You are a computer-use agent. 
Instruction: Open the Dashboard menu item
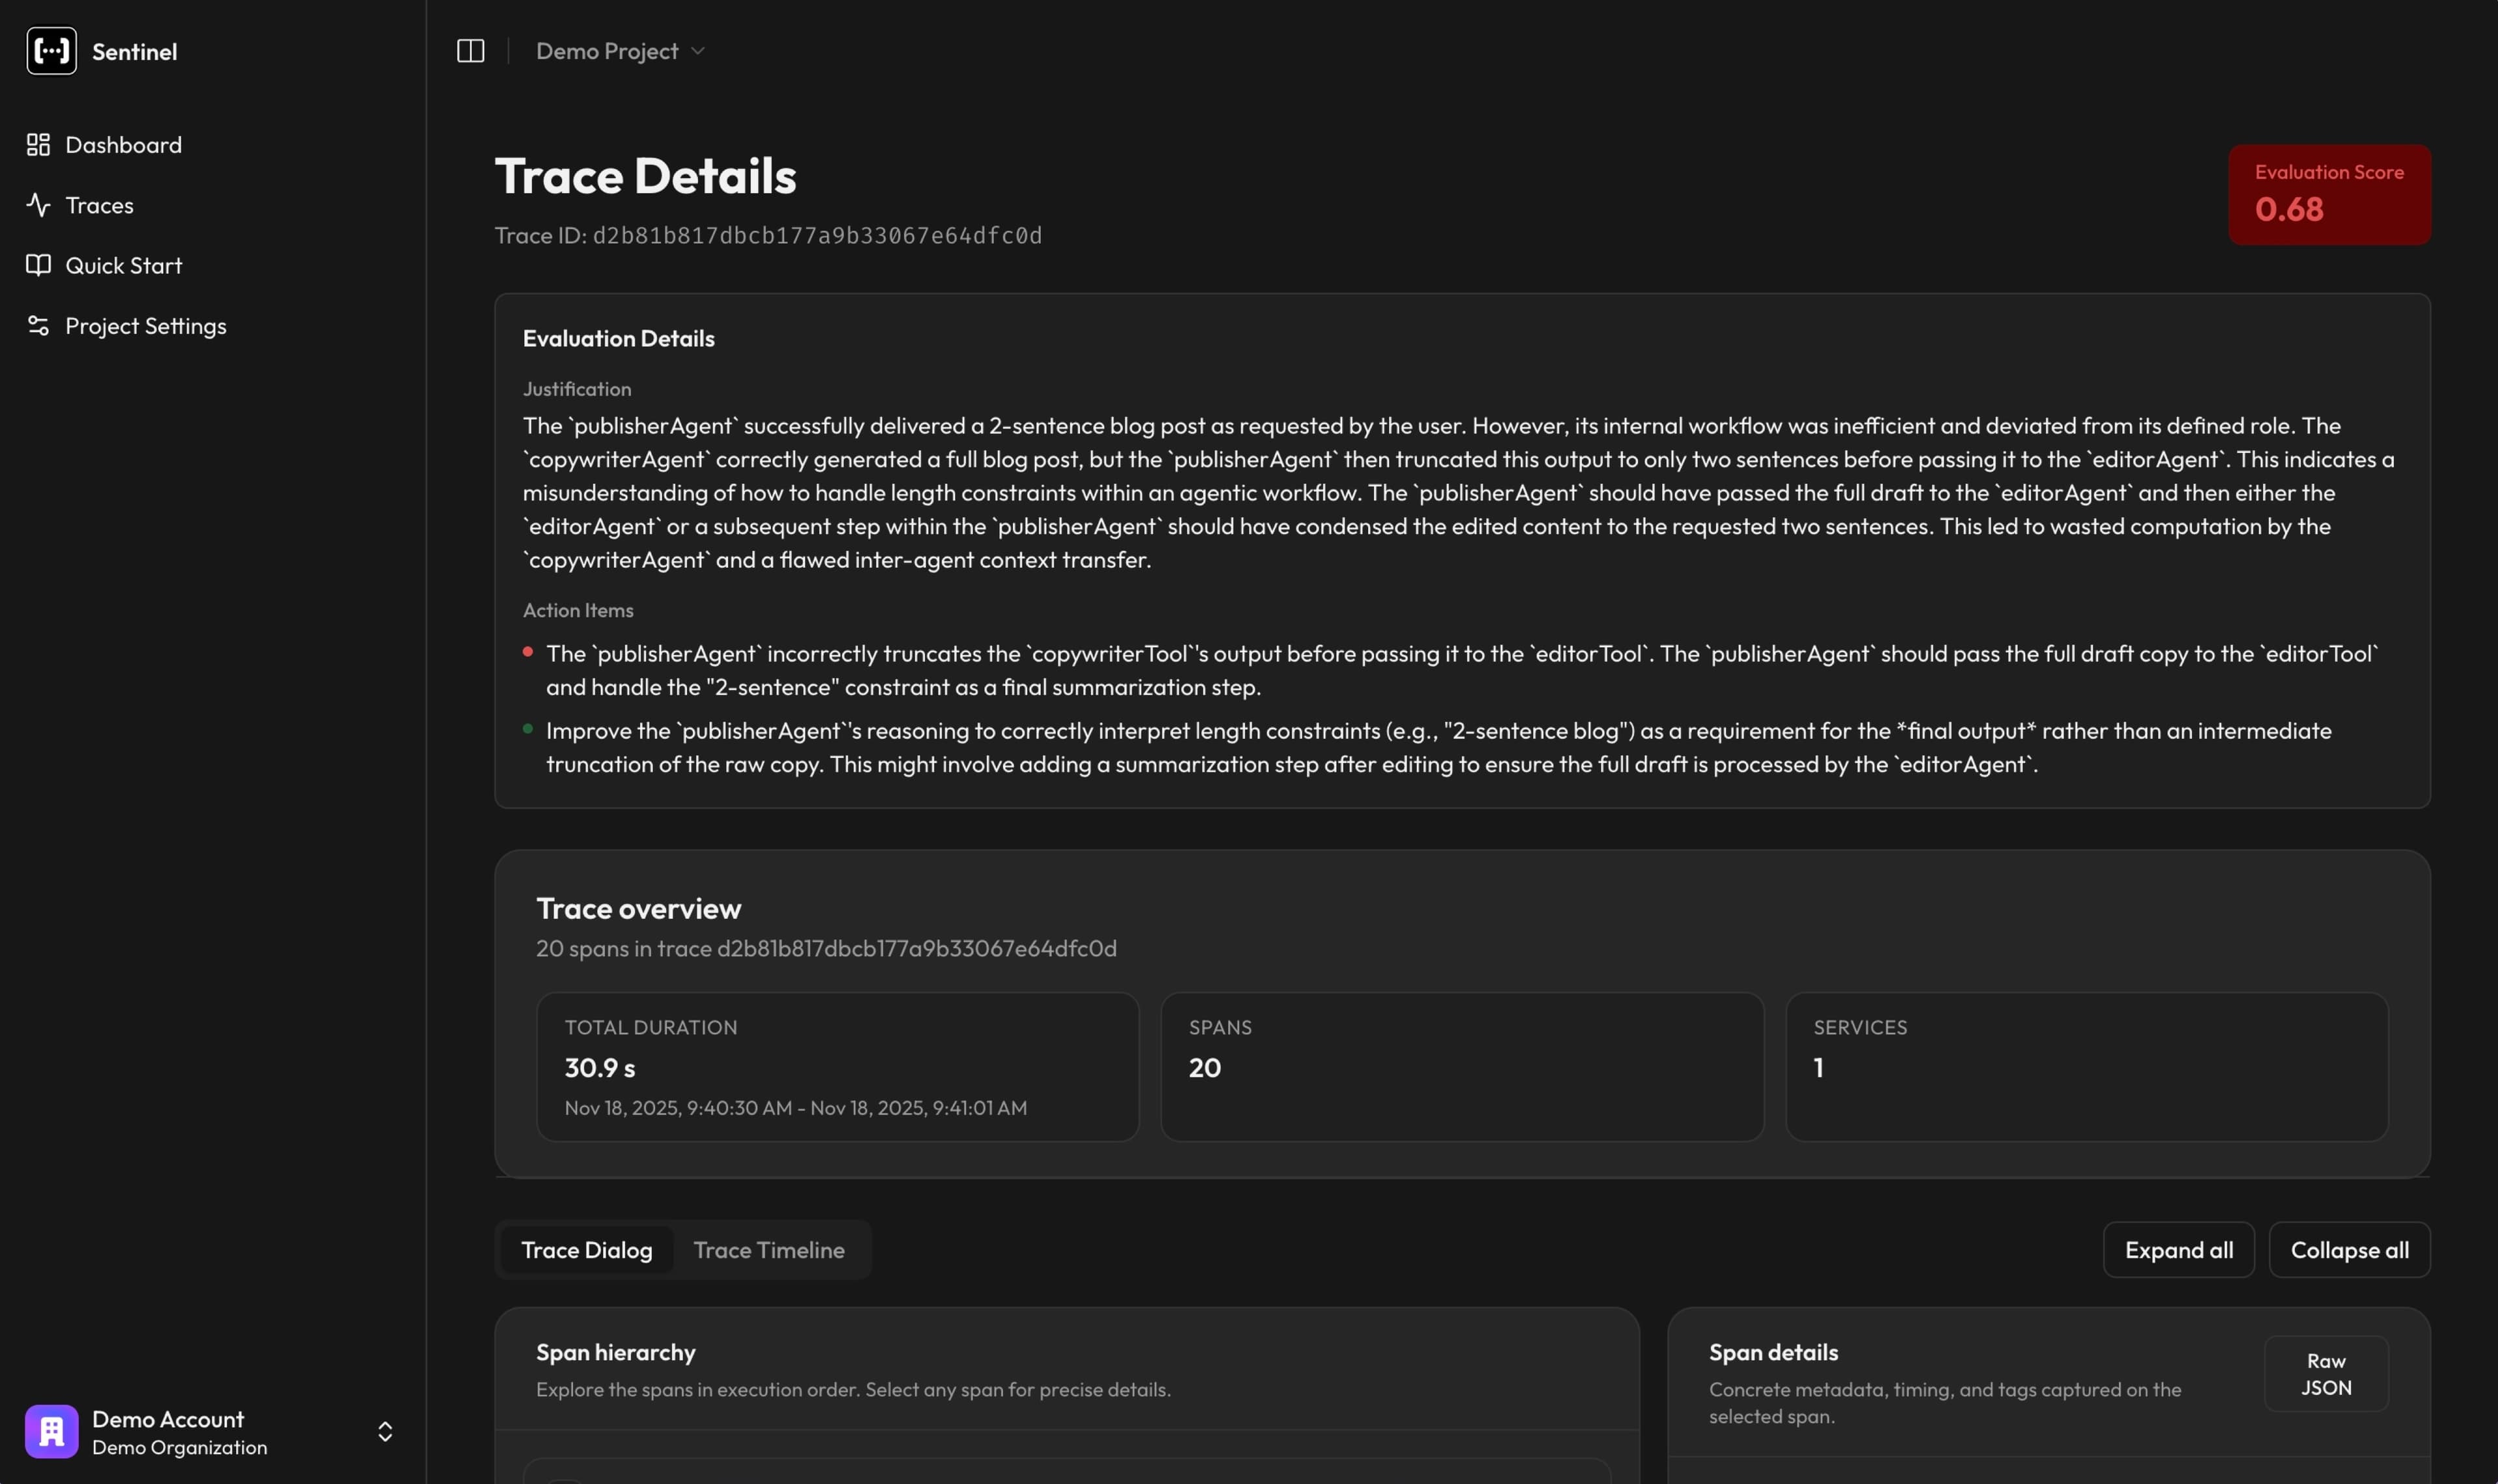(x=123, y=145)
